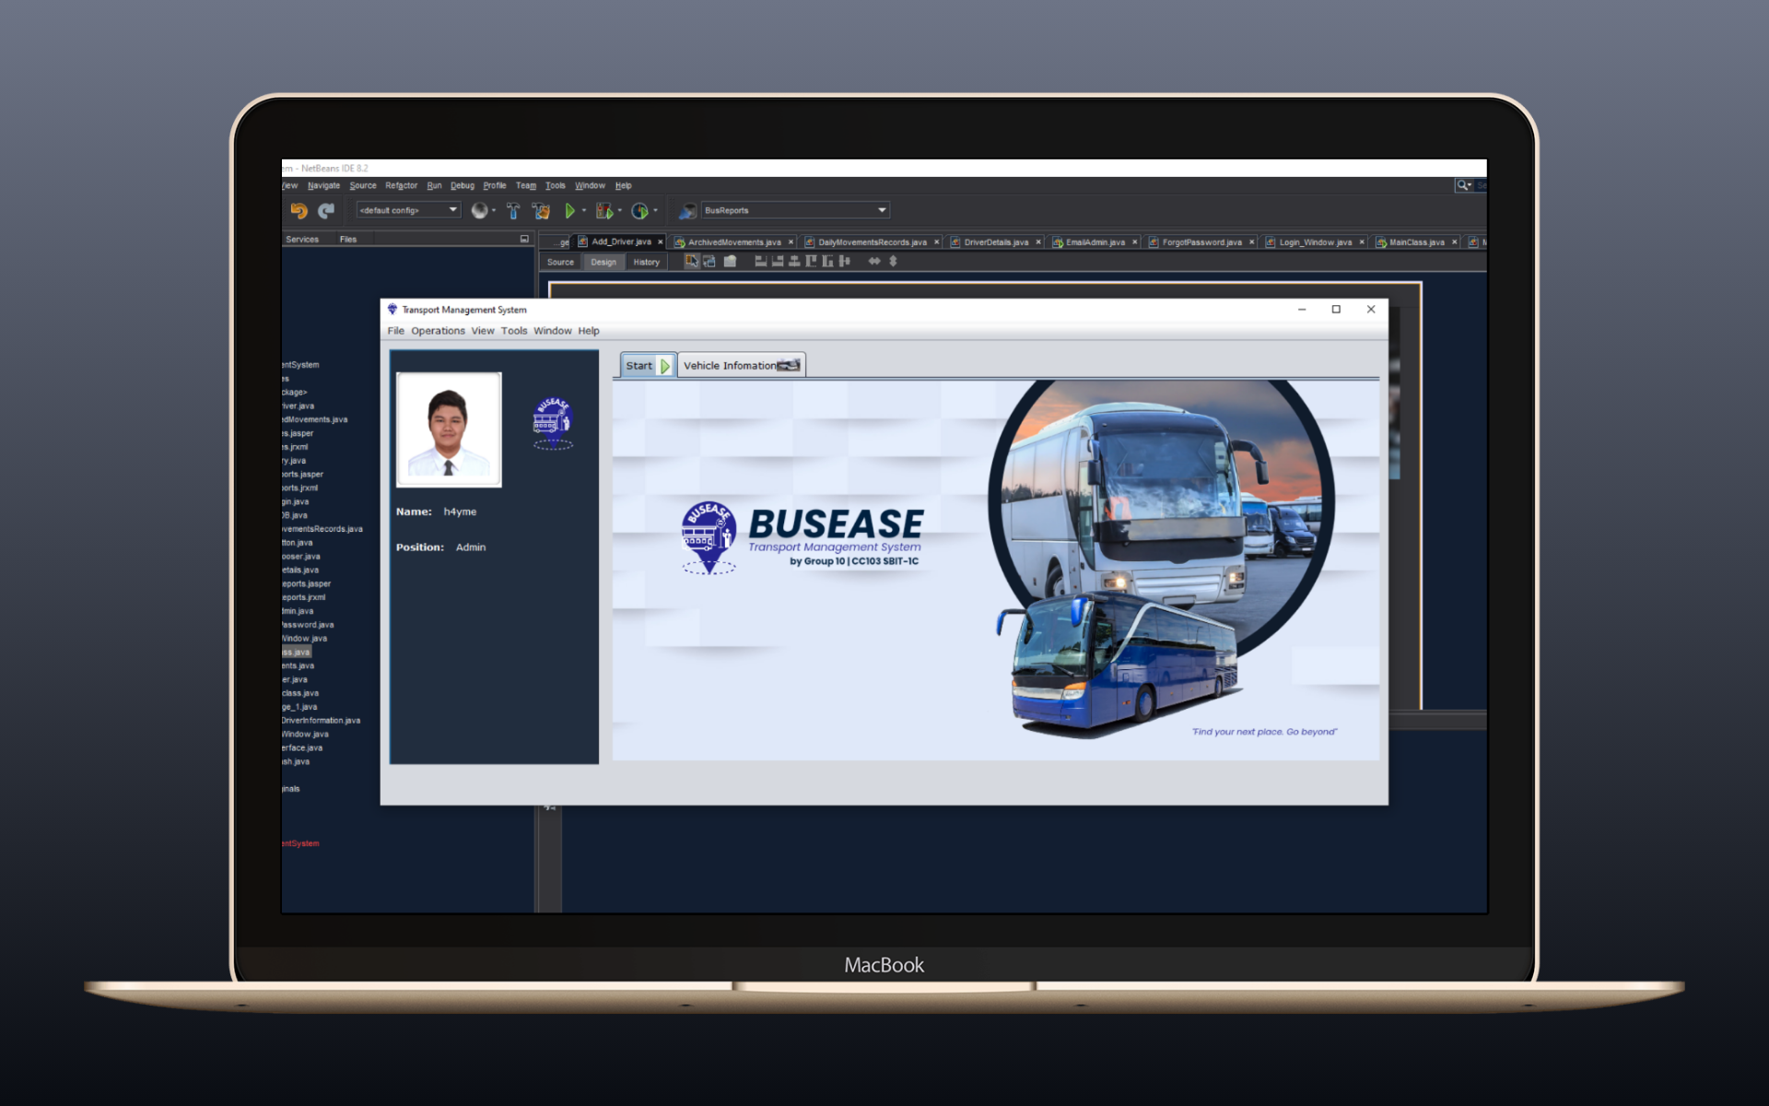This screenshot has width=1769, height=1106.
Task: Click the Center Vertically align icon
Action: click(x=844, y=262)
